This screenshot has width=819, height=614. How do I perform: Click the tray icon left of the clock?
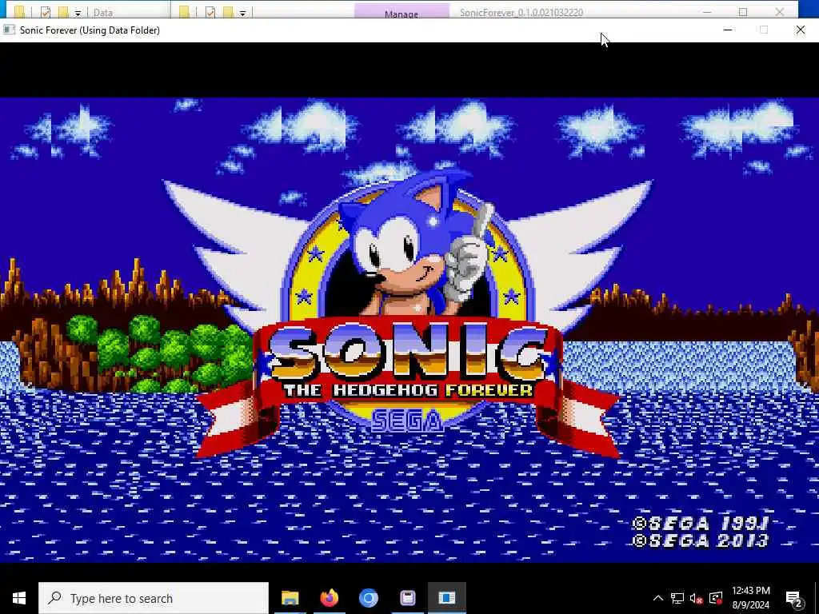point(716,598)
